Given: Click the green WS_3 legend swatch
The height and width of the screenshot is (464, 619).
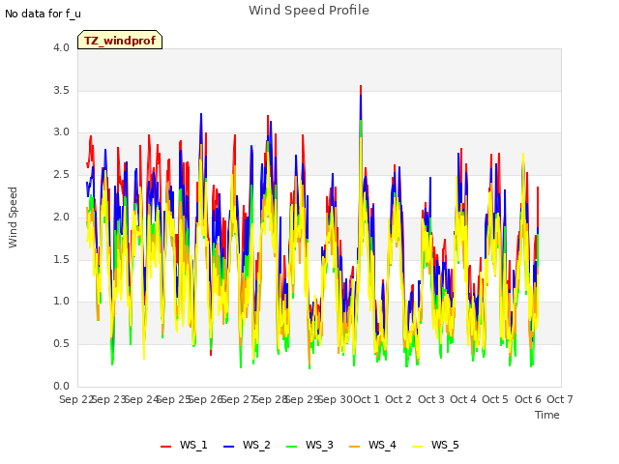Looking at the screenshot, I should (x=292, y=447).
